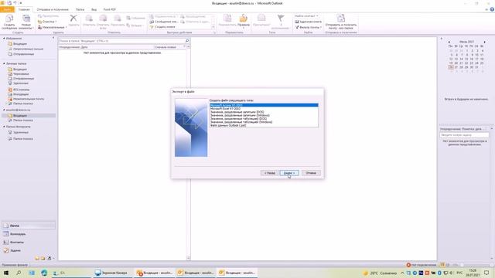Switch to Контакты in navigation pane
Screen dimensions: 495x278
coord(29,242)
